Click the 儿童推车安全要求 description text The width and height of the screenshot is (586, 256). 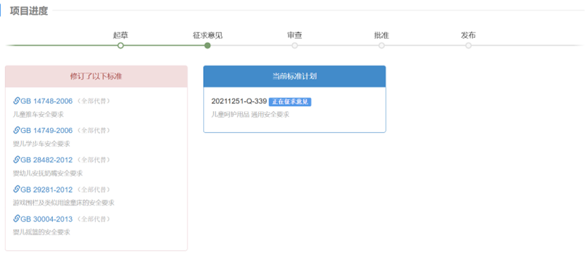pos(38,115)
